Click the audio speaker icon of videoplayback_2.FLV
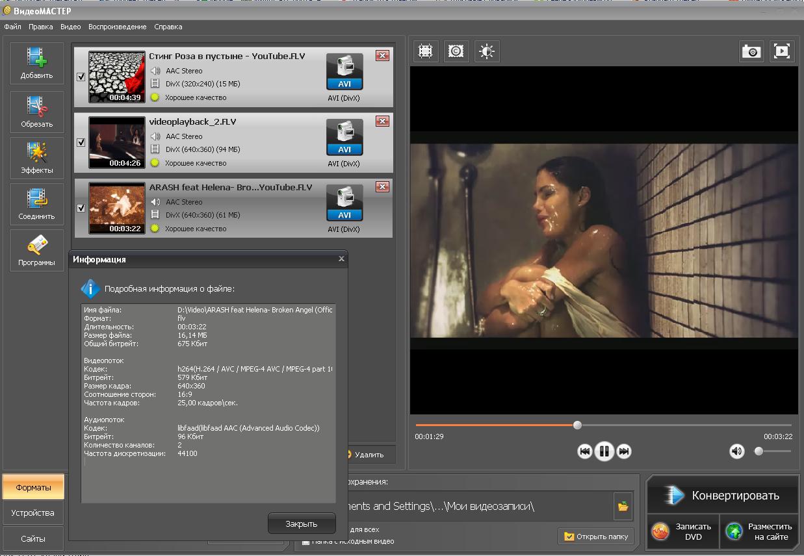Image resolution: width=804 pixels, height=556 pixels. (x=155, y=136)
